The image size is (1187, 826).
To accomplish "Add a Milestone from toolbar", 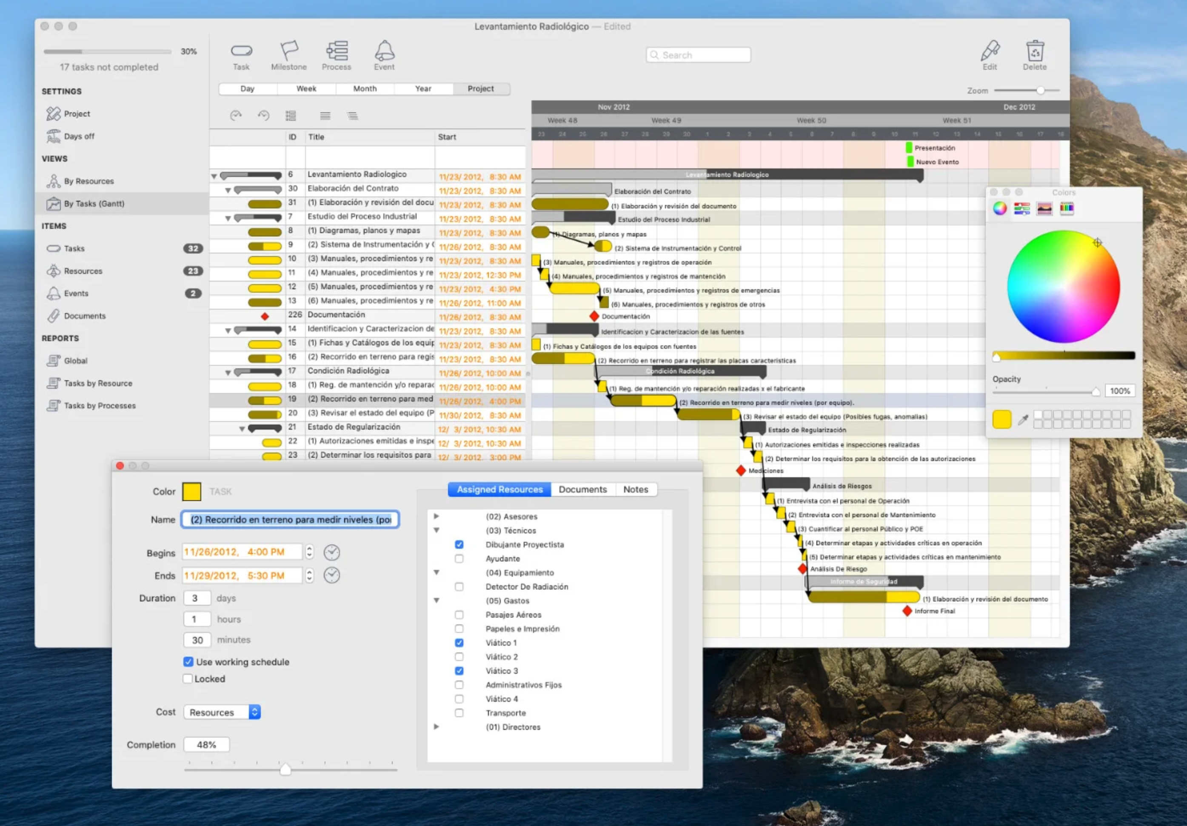I will point(288,56).
